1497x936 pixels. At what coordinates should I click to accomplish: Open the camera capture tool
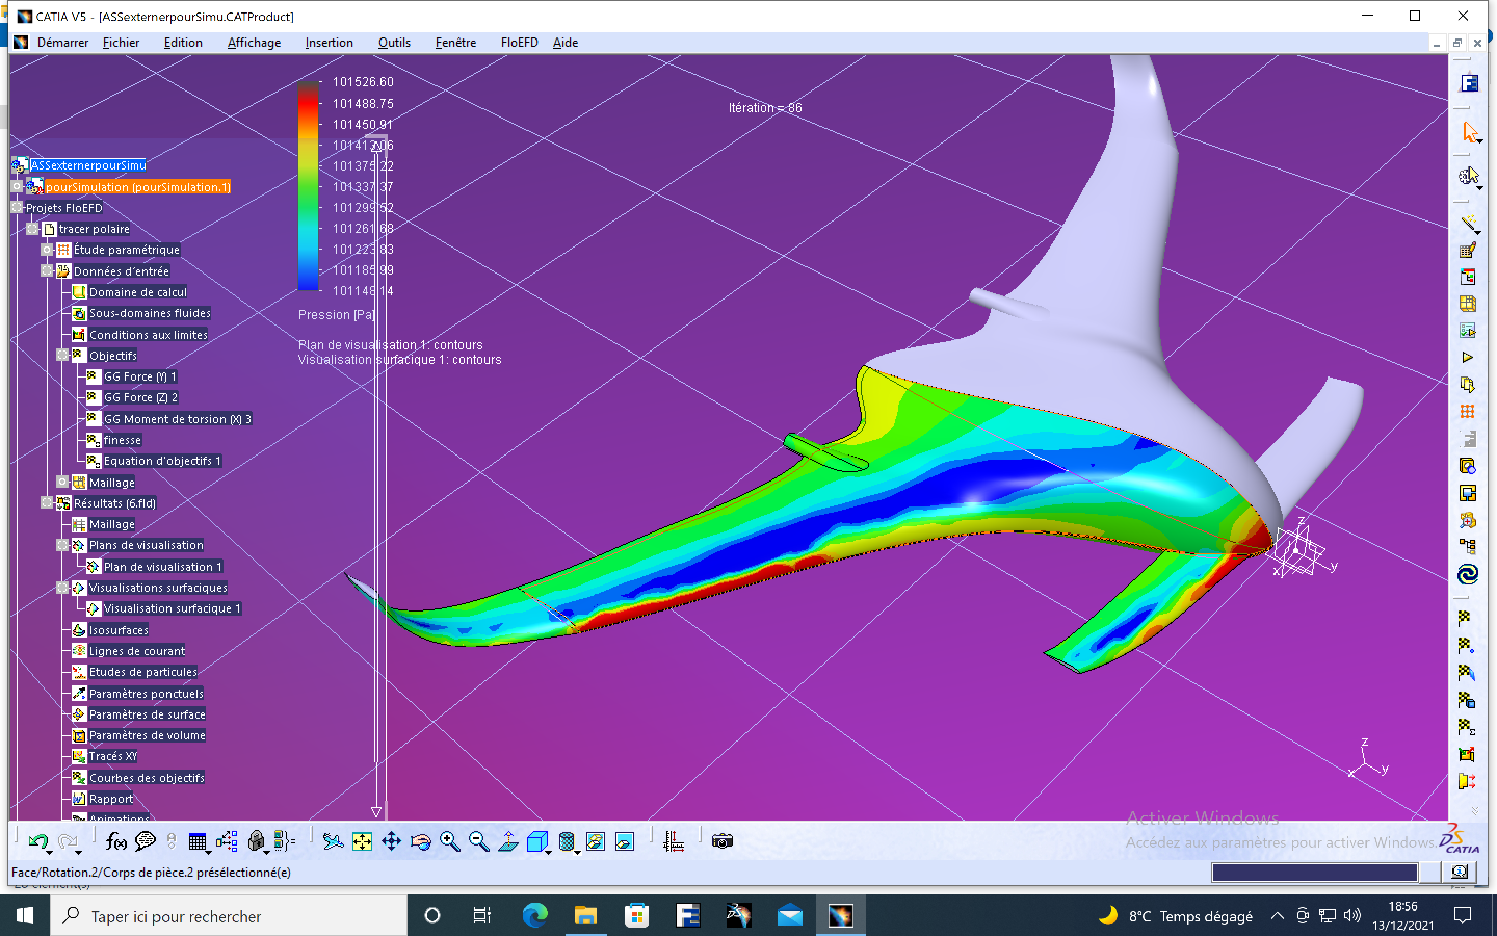pyautogui.click(x=722, y=841)
